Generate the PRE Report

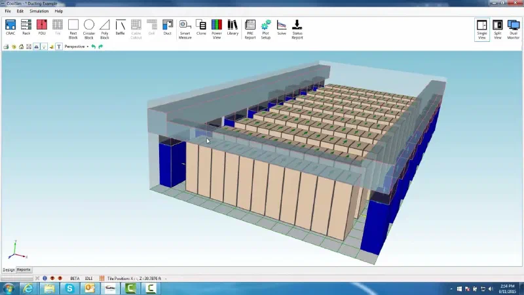click(250, 29)
